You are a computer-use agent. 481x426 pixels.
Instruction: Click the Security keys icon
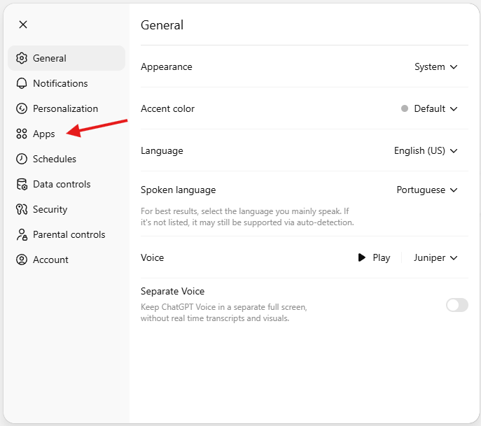tap(22, 209)
